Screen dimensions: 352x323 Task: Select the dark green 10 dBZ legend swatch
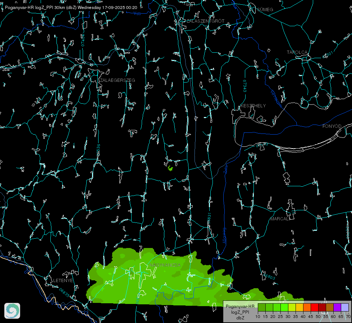pos(262,307)
